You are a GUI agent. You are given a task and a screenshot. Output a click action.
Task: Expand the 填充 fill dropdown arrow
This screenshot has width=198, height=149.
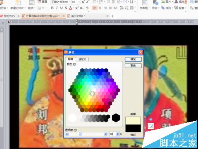point(186,2)
